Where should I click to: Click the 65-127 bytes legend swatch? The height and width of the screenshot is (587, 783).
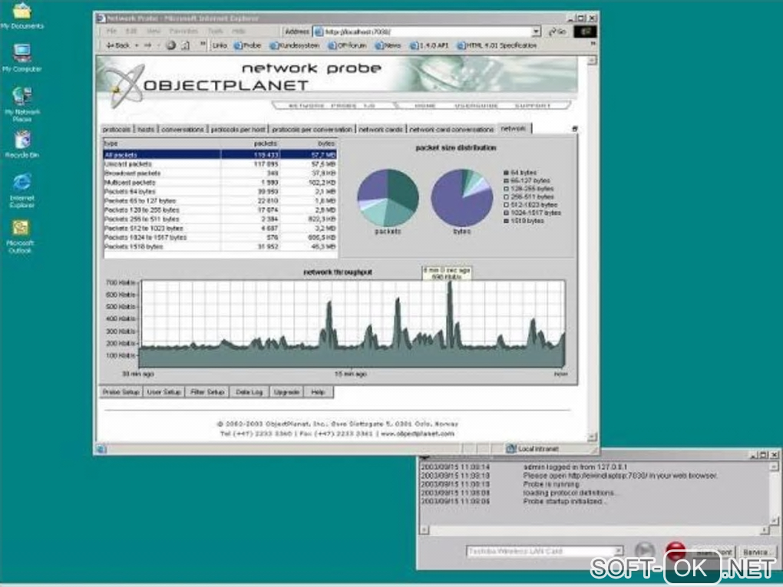(506, 180)
